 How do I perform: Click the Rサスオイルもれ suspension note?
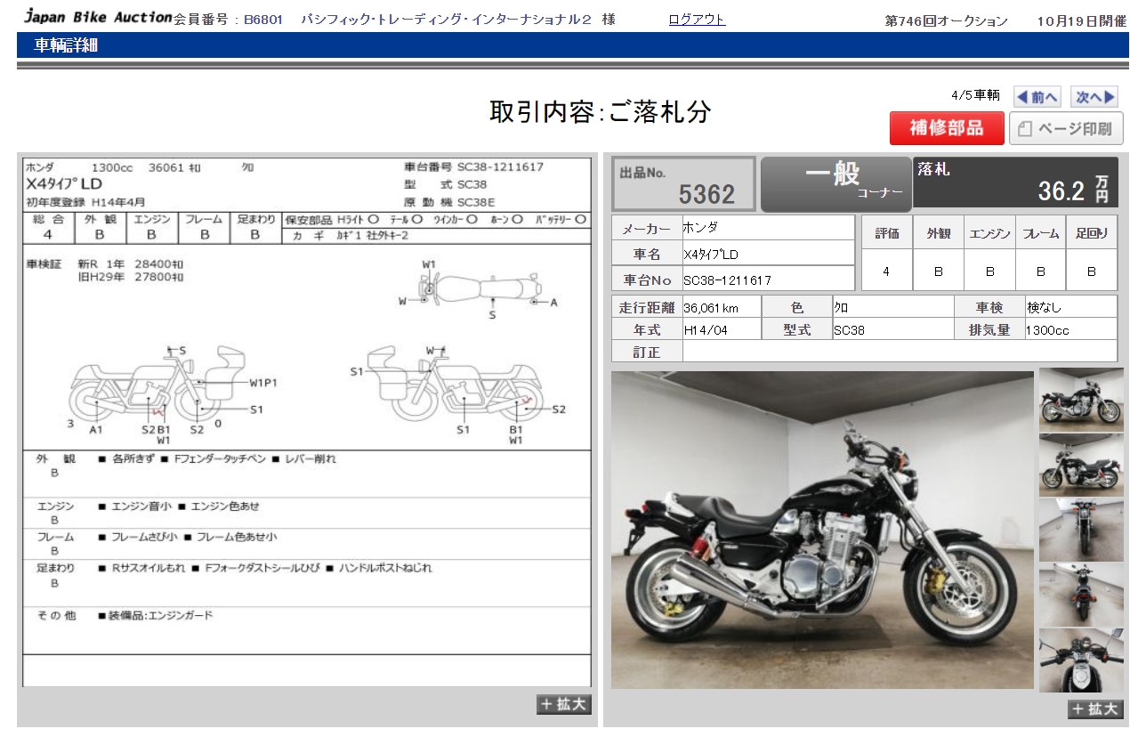point(141,567)
